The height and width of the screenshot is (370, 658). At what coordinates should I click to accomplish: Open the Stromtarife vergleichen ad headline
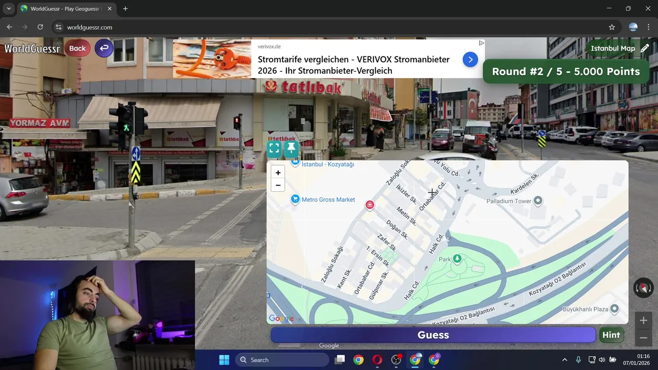point(354,65)
